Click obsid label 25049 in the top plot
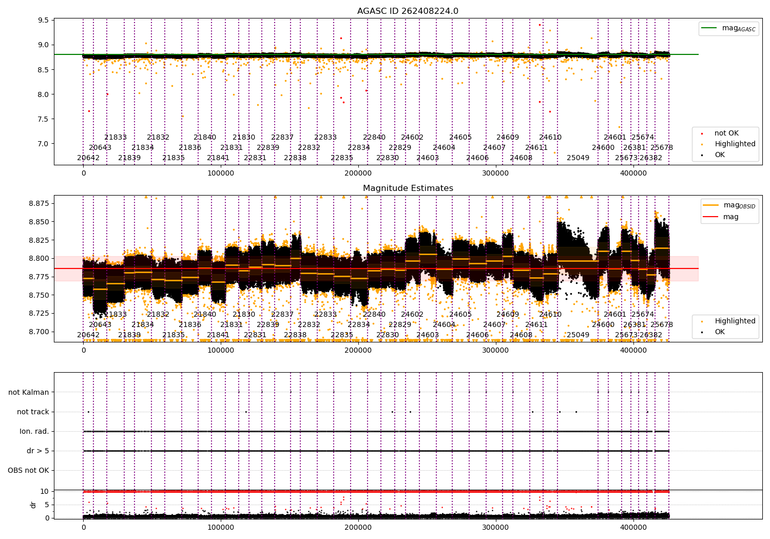Image resolution: width=770 pixels, height=539 pixels. tap(578, 158)
